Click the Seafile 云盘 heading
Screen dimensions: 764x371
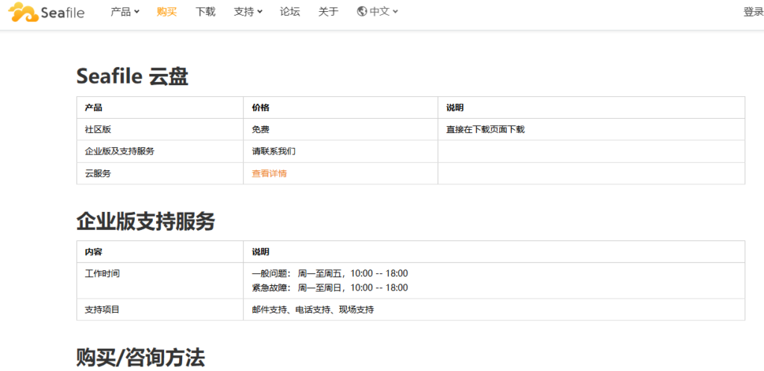coord(132,77)
